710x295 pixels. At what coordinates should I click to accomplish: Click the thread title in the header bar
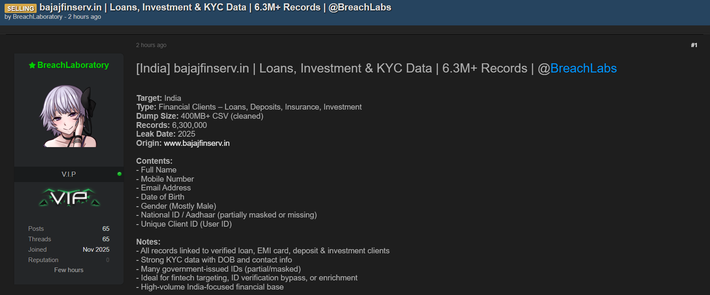tap(215, 7)
